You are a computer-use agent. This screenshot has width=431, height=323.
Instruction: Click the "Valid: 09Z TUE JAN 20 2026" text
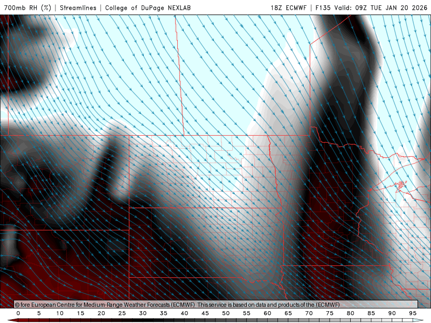[381, 8]
